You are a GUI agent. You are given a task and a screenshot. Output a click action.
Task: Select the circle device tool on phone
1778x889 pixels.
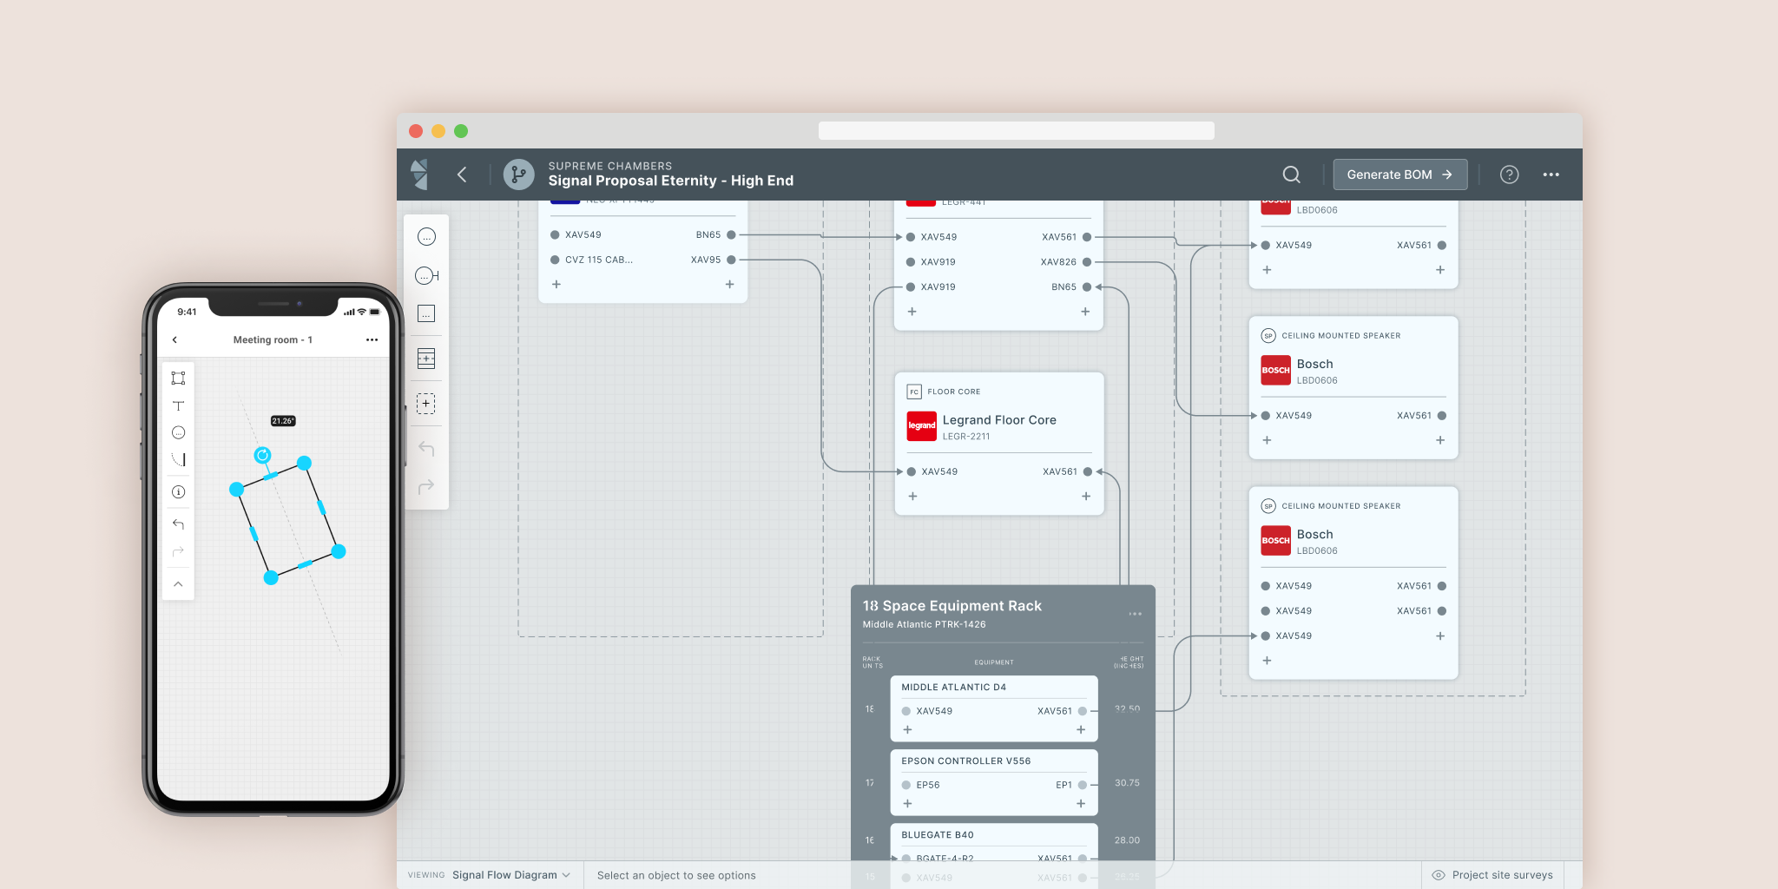click(x=178, y=432)
